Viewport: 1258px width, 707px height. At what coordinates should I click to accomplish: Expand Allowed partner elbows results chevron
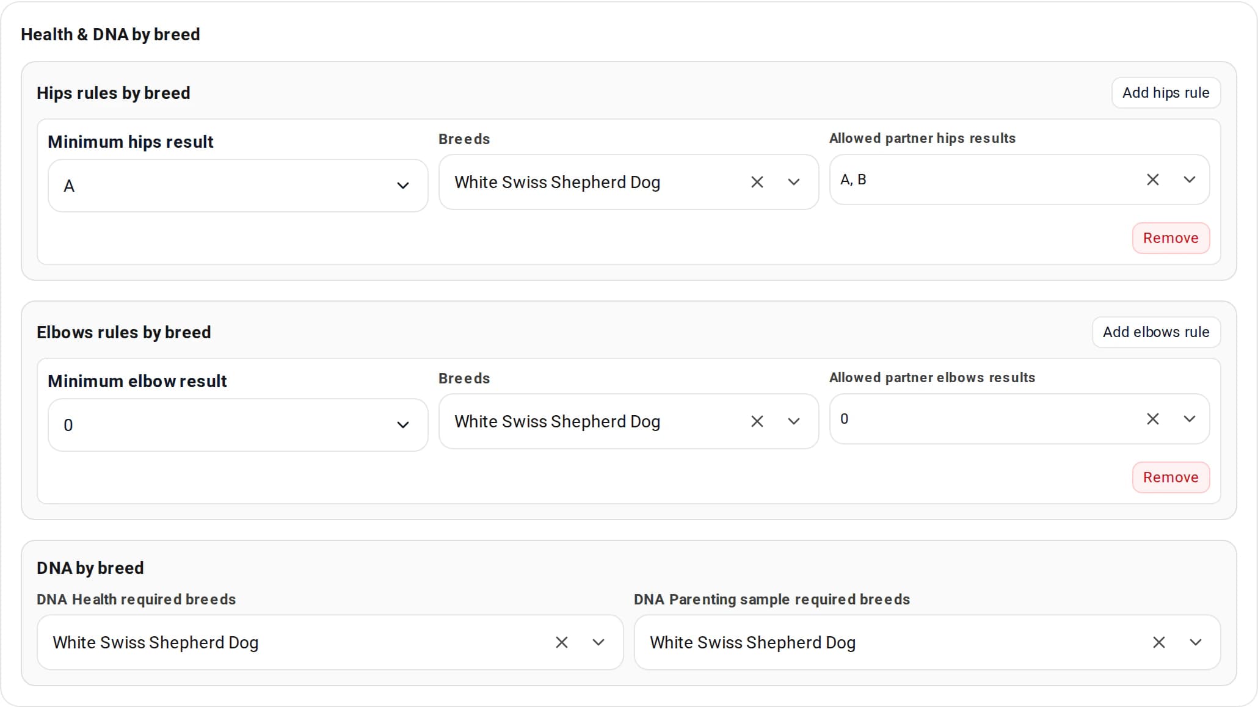tap(1189, 419)
